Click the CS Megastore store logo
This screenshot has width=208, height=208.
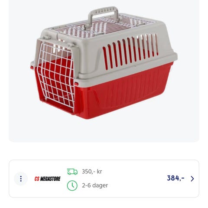tap(48, 179)
